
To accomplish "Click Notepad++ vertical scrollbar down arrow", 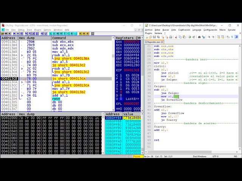I will click(240, 149).
